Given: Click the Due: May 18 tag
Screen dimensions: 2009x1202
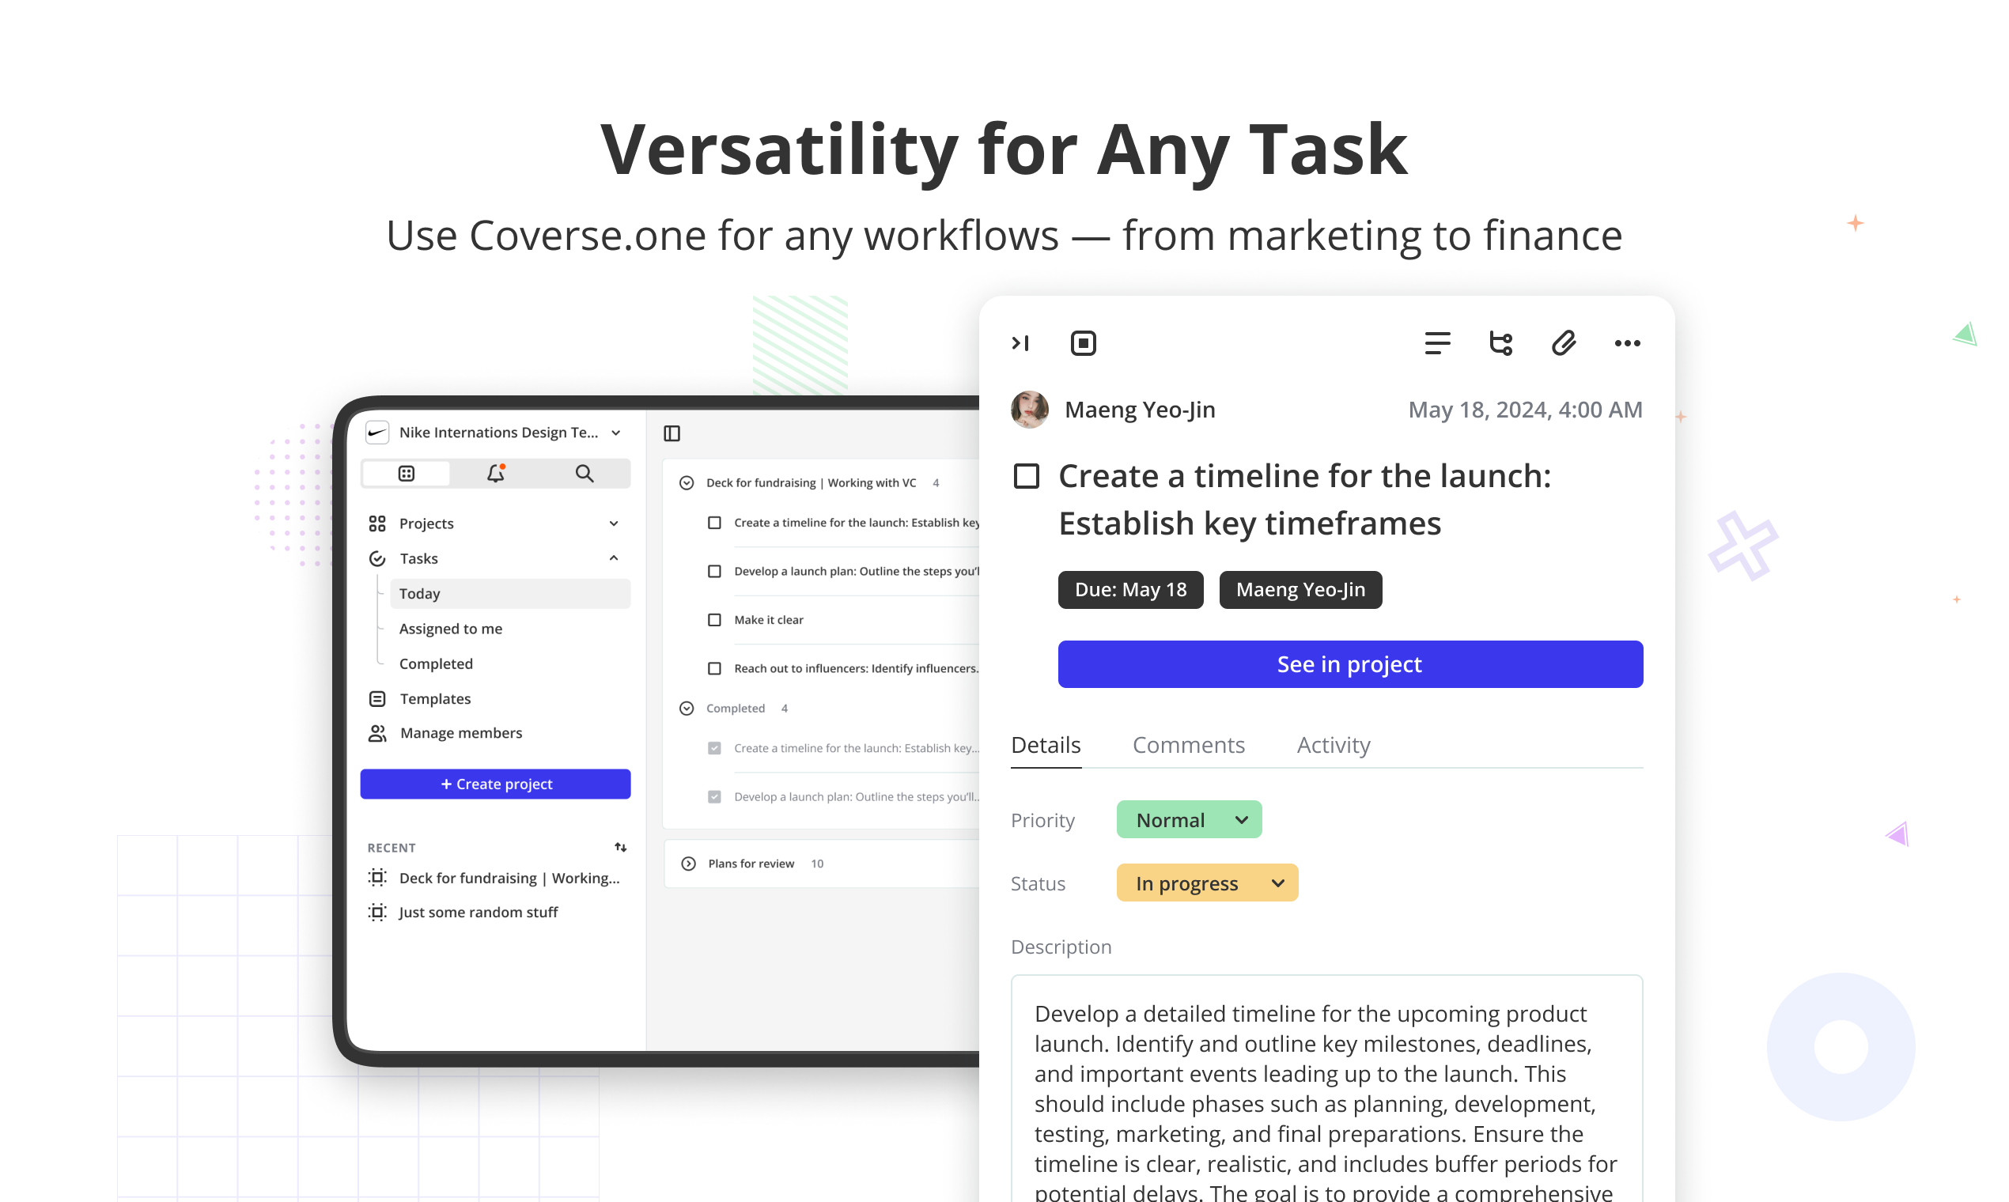Looking at the screenshot, I should (1130, 590).
